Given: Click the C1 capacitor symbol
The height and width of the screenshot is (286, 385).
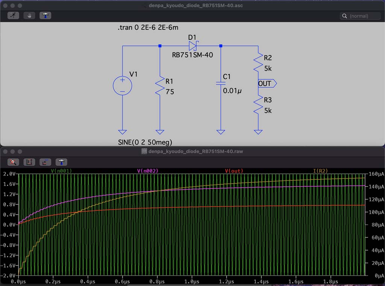Looking at the screenshot, I should tap(221, 83).
